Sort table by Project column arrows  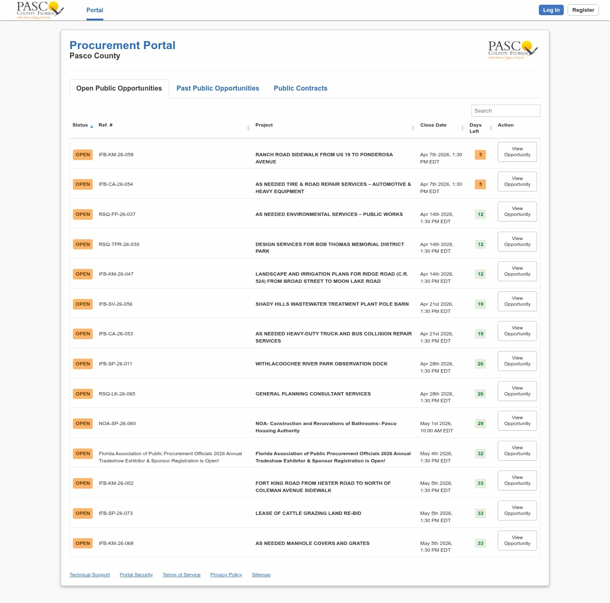coord(413,128)
